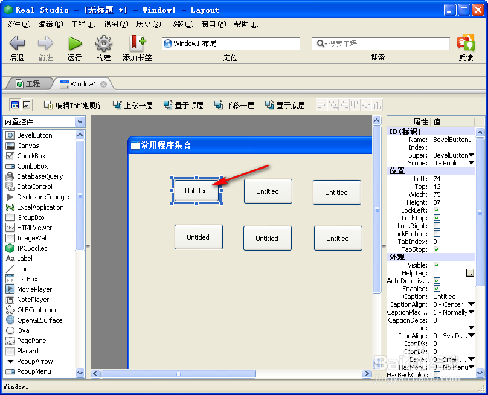Select the ListBox control

(27, 279)
